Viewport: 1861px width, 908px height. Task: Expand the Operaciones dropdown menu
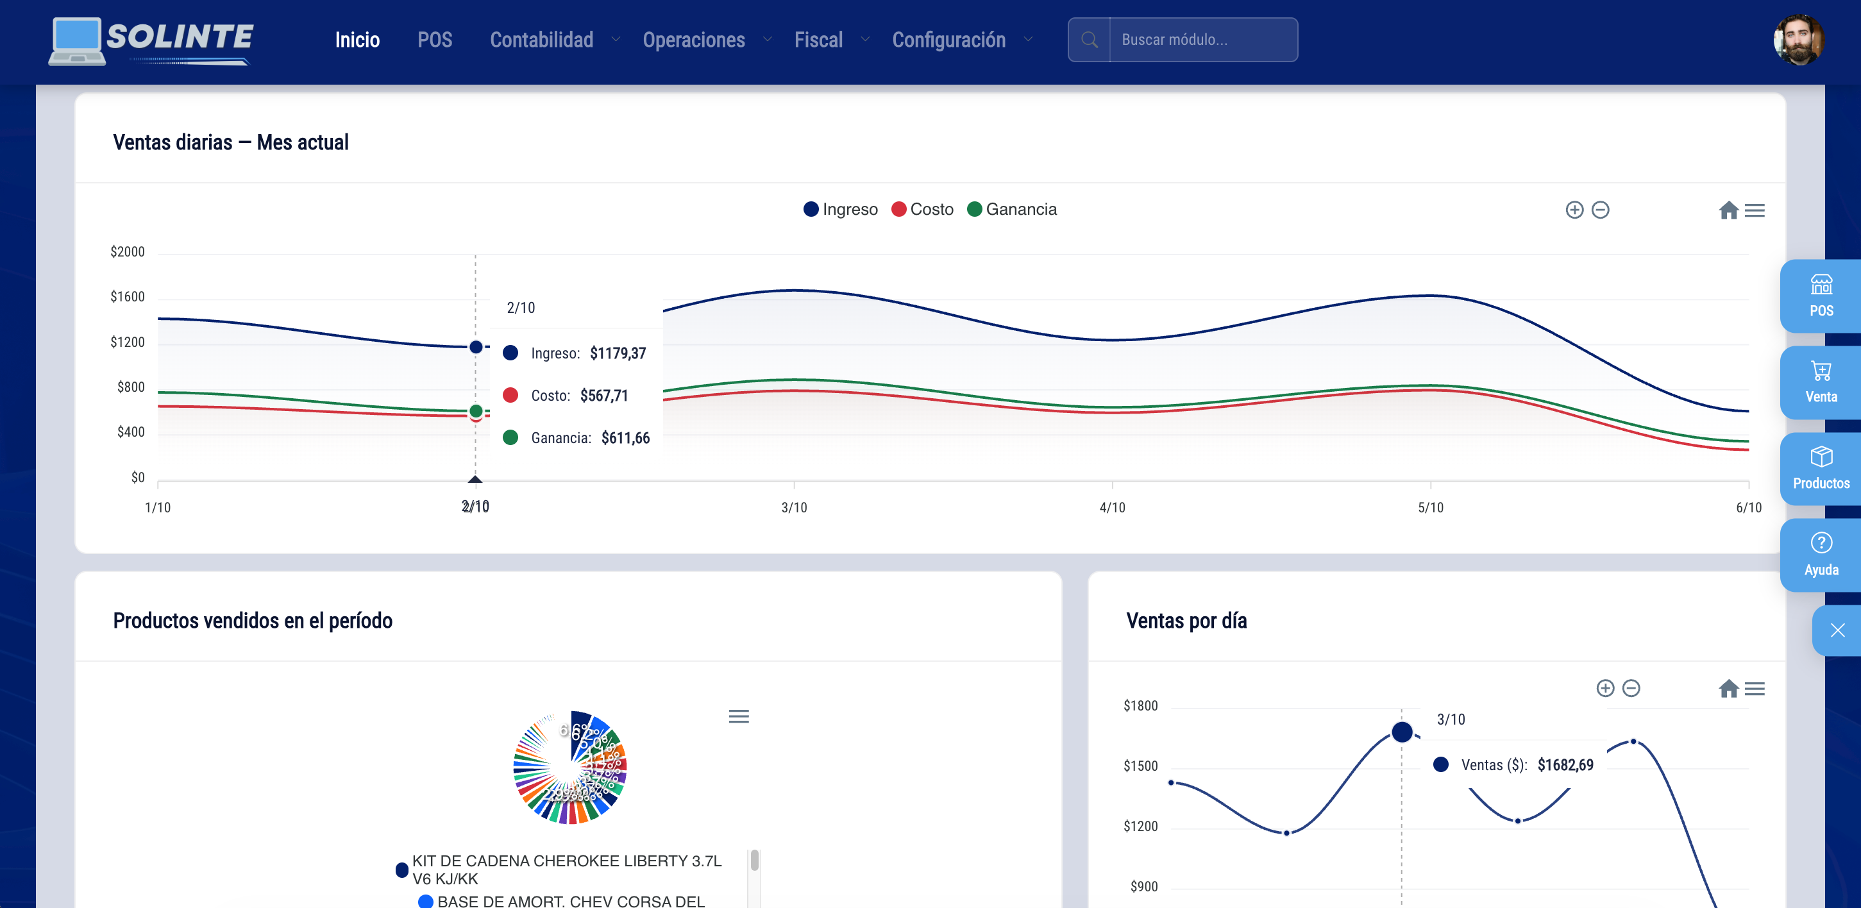pyautogui.click(x=708, y=40)
